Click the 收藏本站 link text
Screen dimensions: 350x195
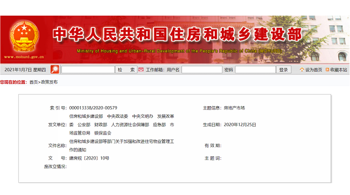[x=339, y=70]
